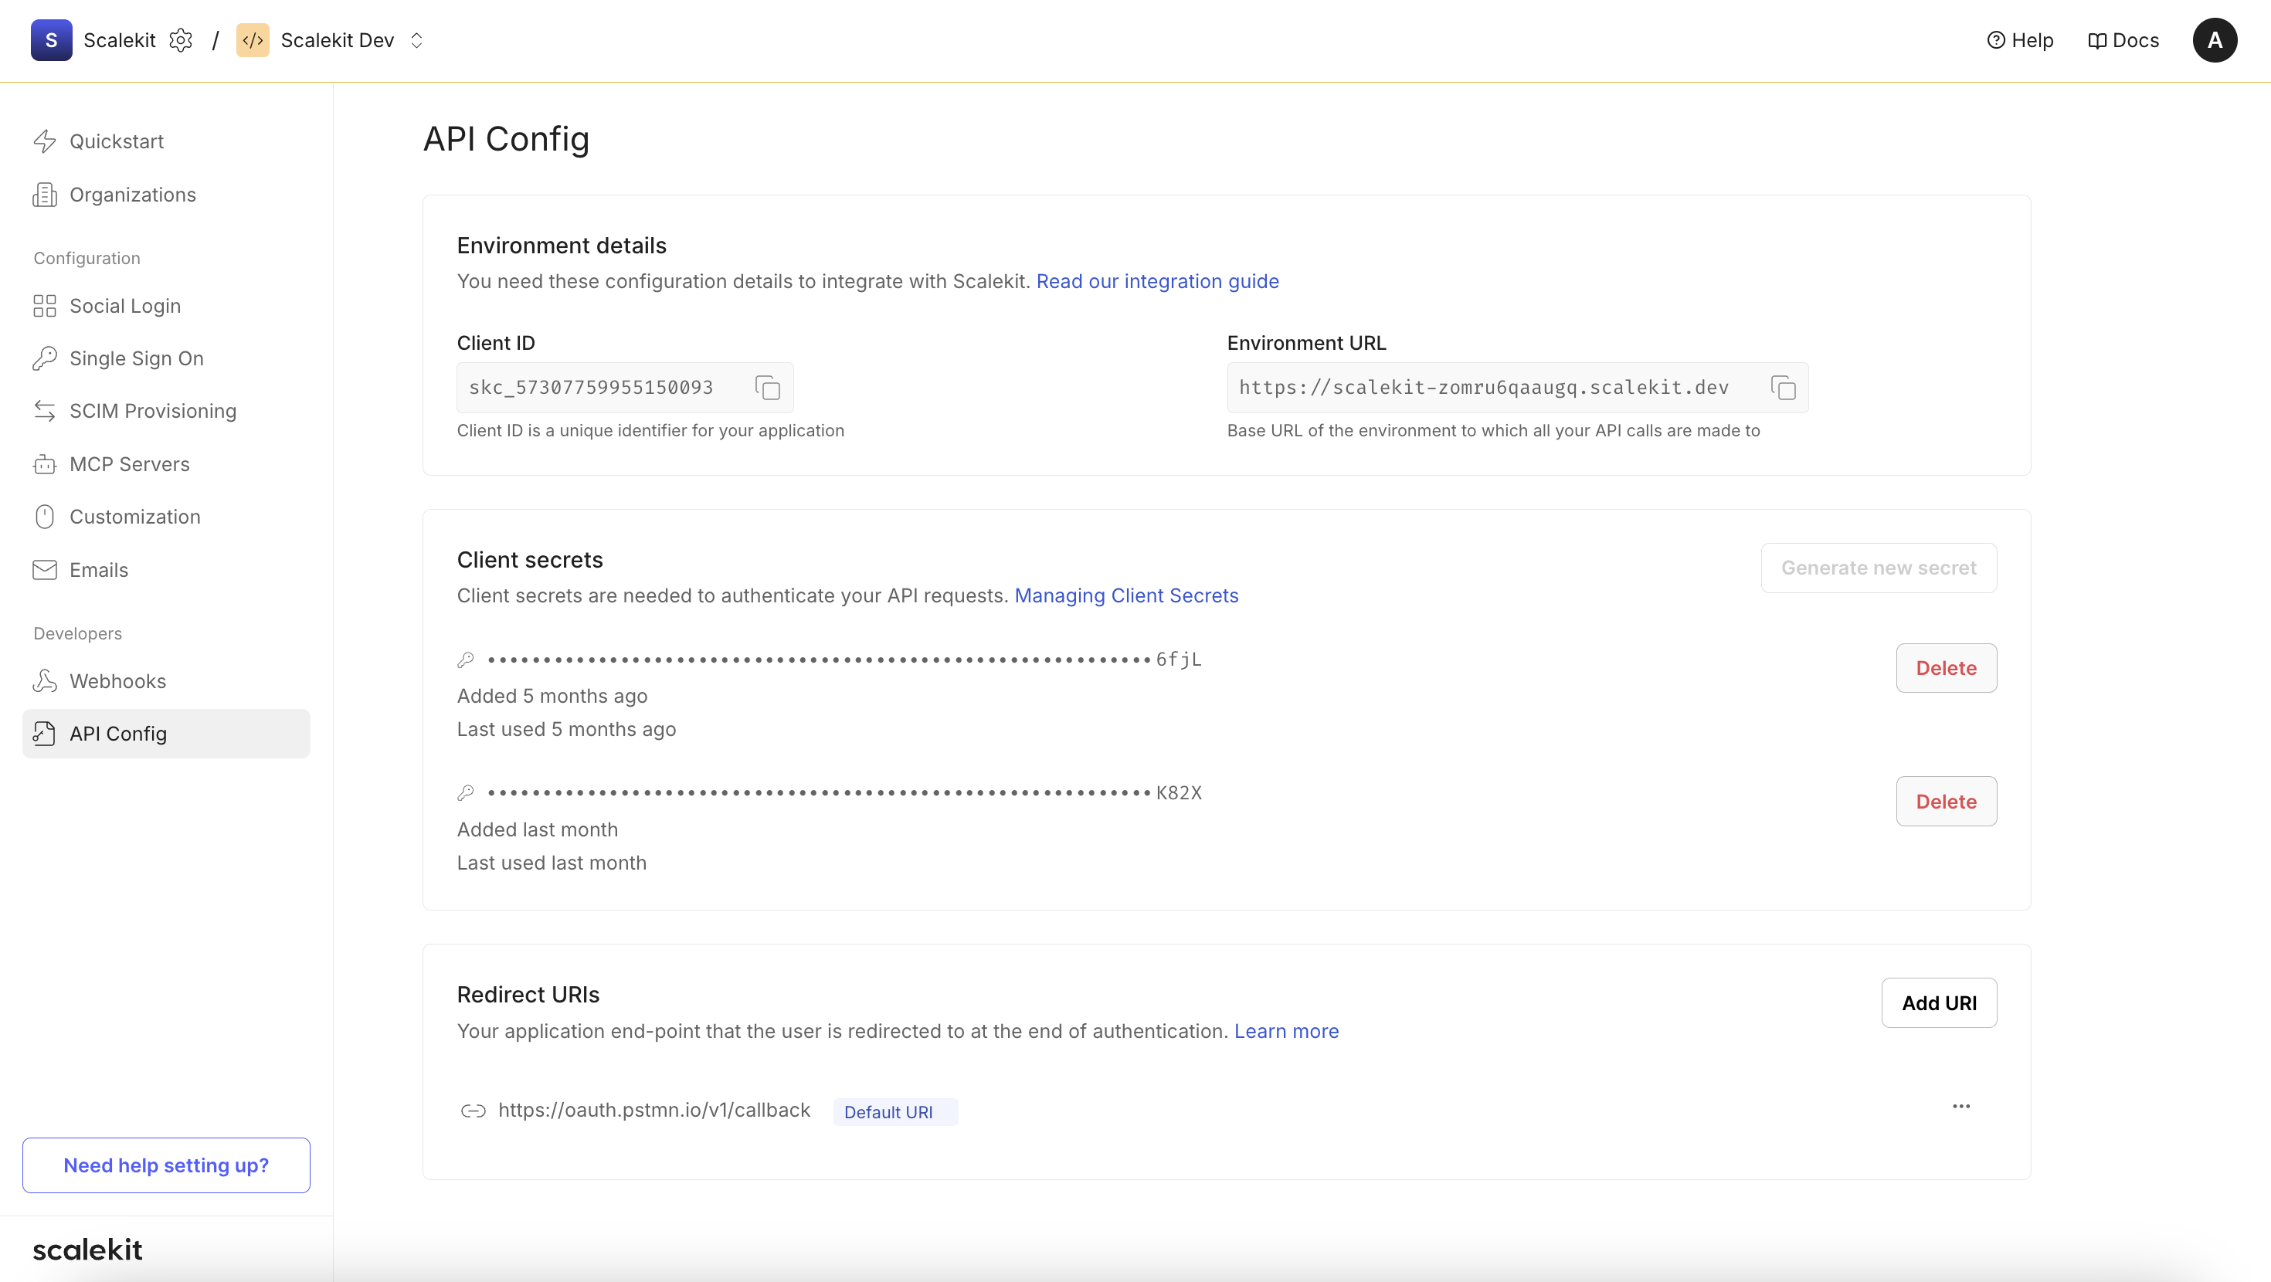Click the Environment URL field
This screenshot has height=1282, width=2271.
point(1517,388)
